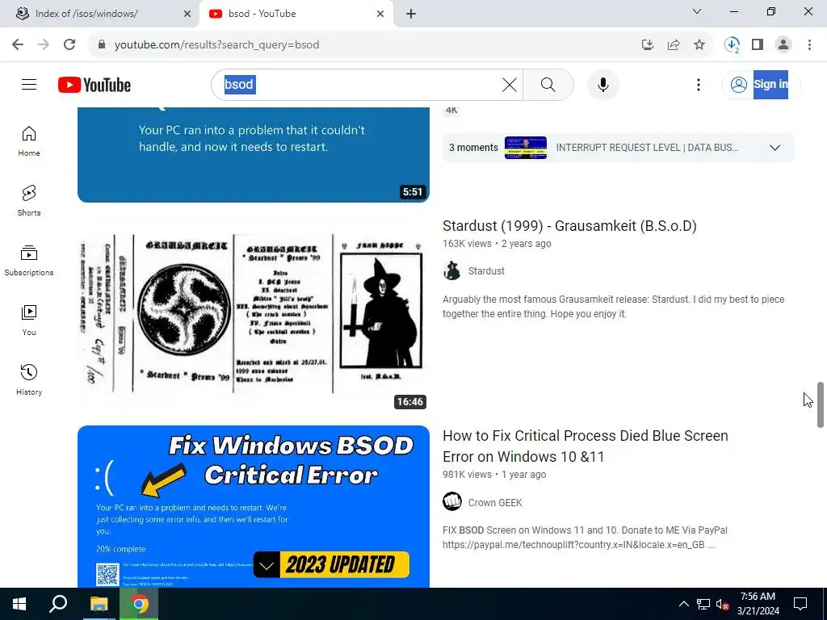The height and width of the screenshot is (620, 827).
Task: Open the Windows notification center
Action: point(800,604)
